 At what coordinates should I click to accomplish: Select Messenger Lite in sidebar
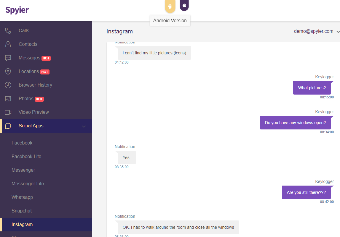coord(28,184)
